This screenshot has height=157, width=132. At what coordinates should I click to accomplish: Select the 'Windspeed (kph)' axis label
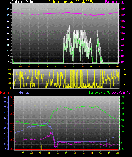tap(21, 2)
